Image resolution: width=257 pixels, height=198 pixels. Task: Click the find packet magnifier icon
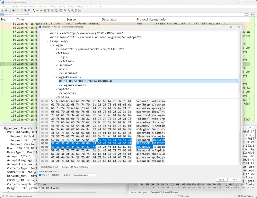click(34, 11)
